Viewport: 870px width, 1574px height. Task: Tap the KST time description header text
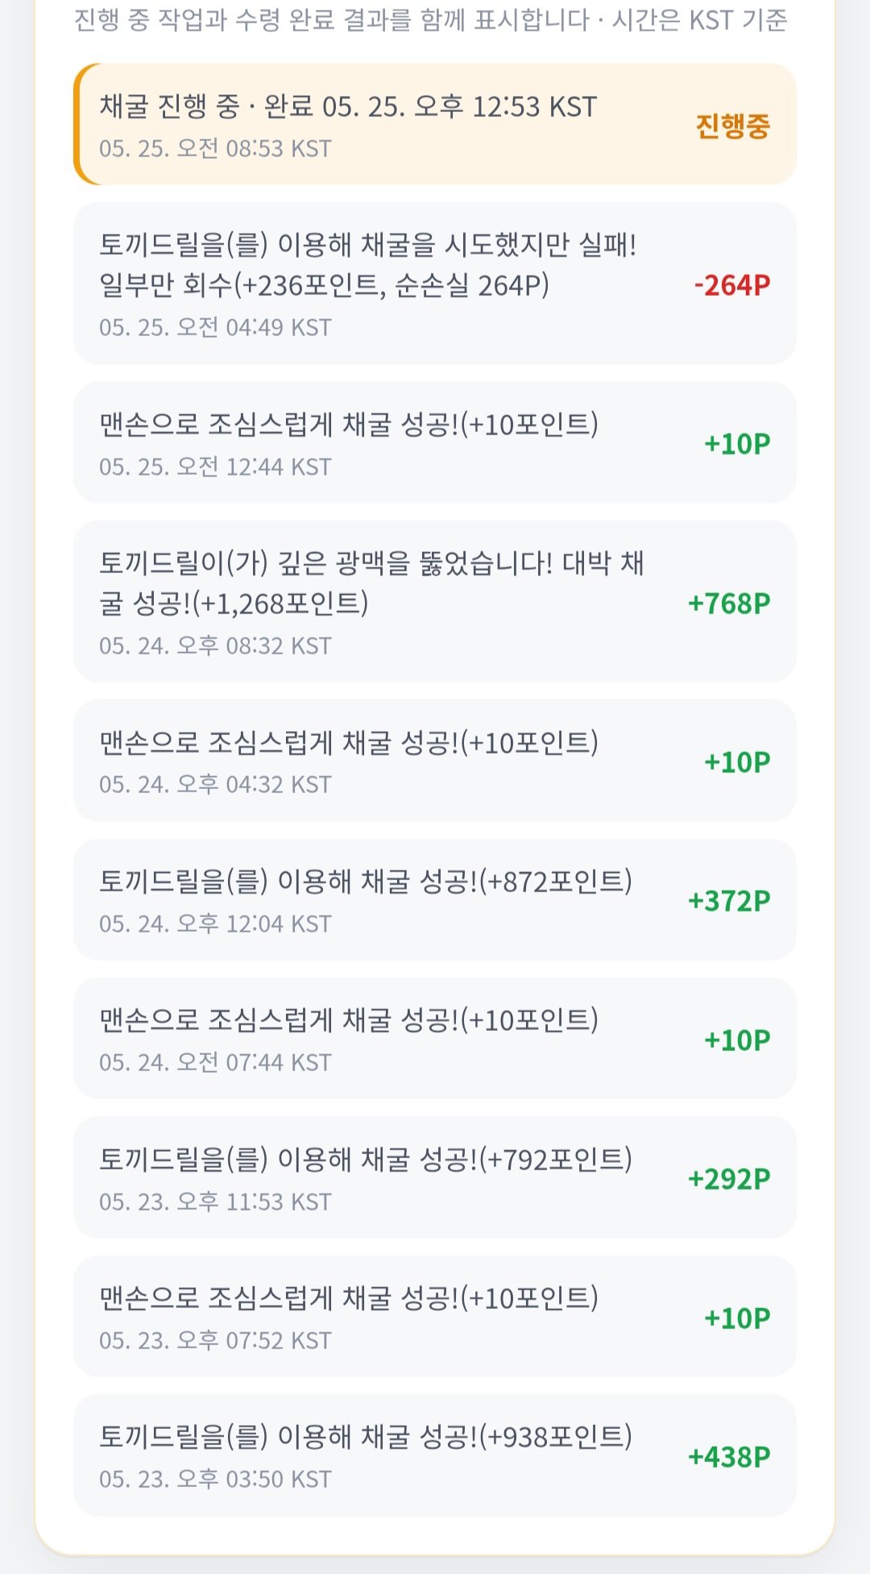[430, 19]
